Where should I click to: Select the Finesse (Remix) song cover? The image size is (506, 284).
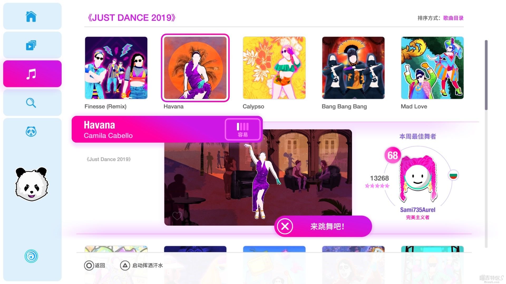point(116,68)
